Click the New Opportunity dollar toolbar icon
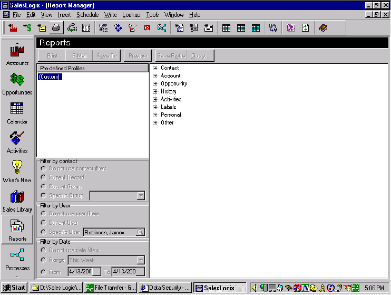 (27, 28)
